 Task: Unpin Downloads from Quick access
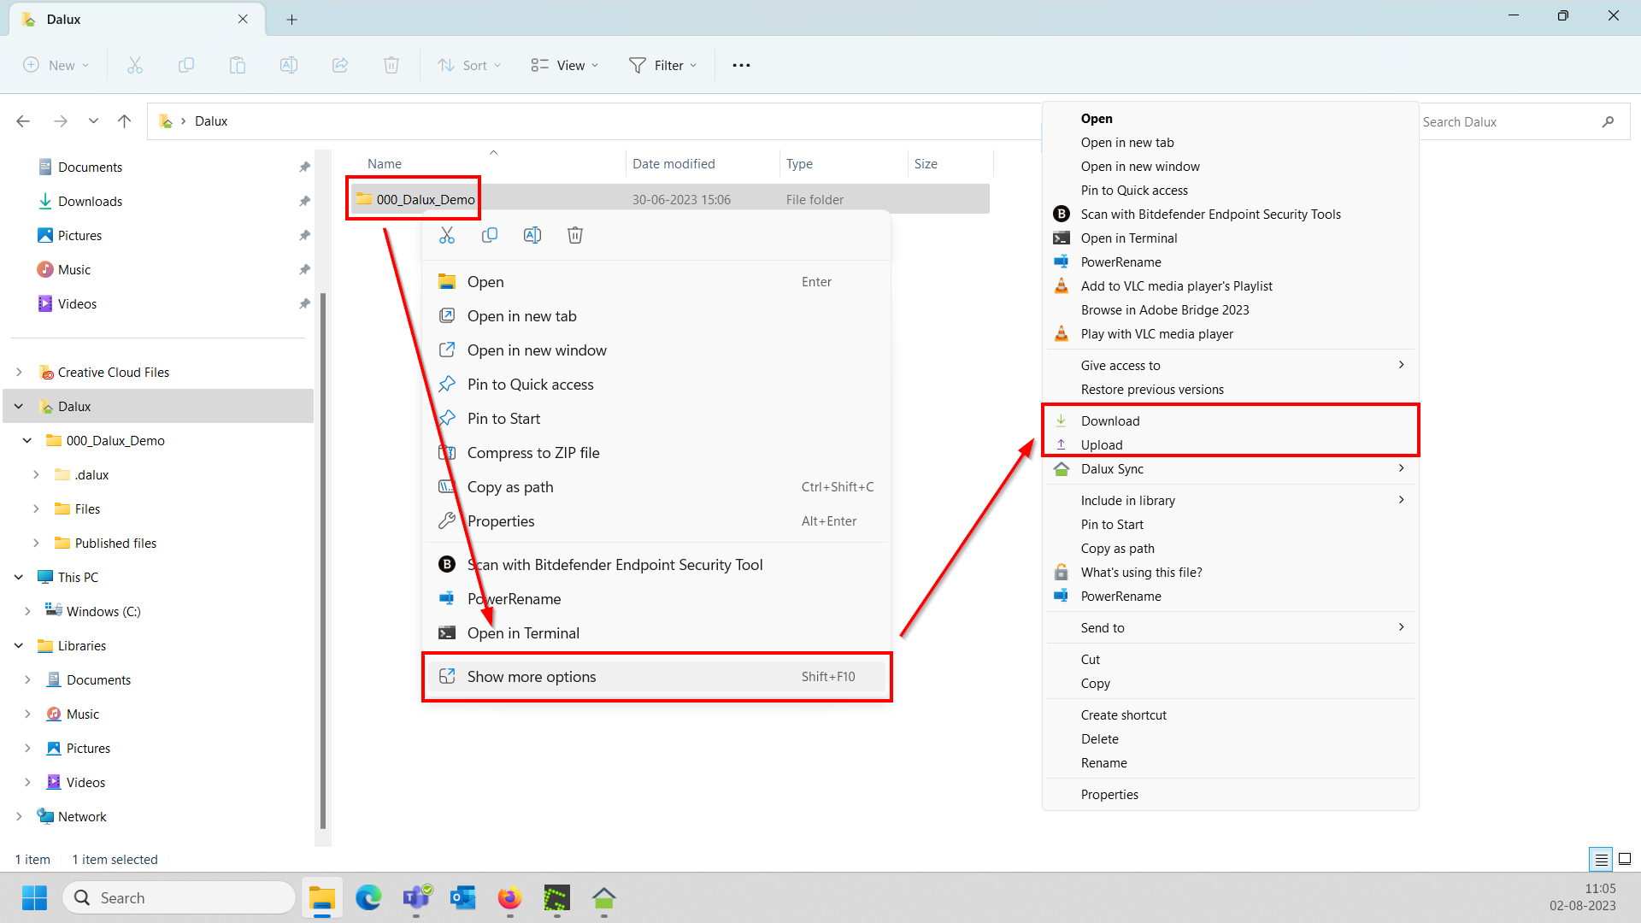(304, 202)
